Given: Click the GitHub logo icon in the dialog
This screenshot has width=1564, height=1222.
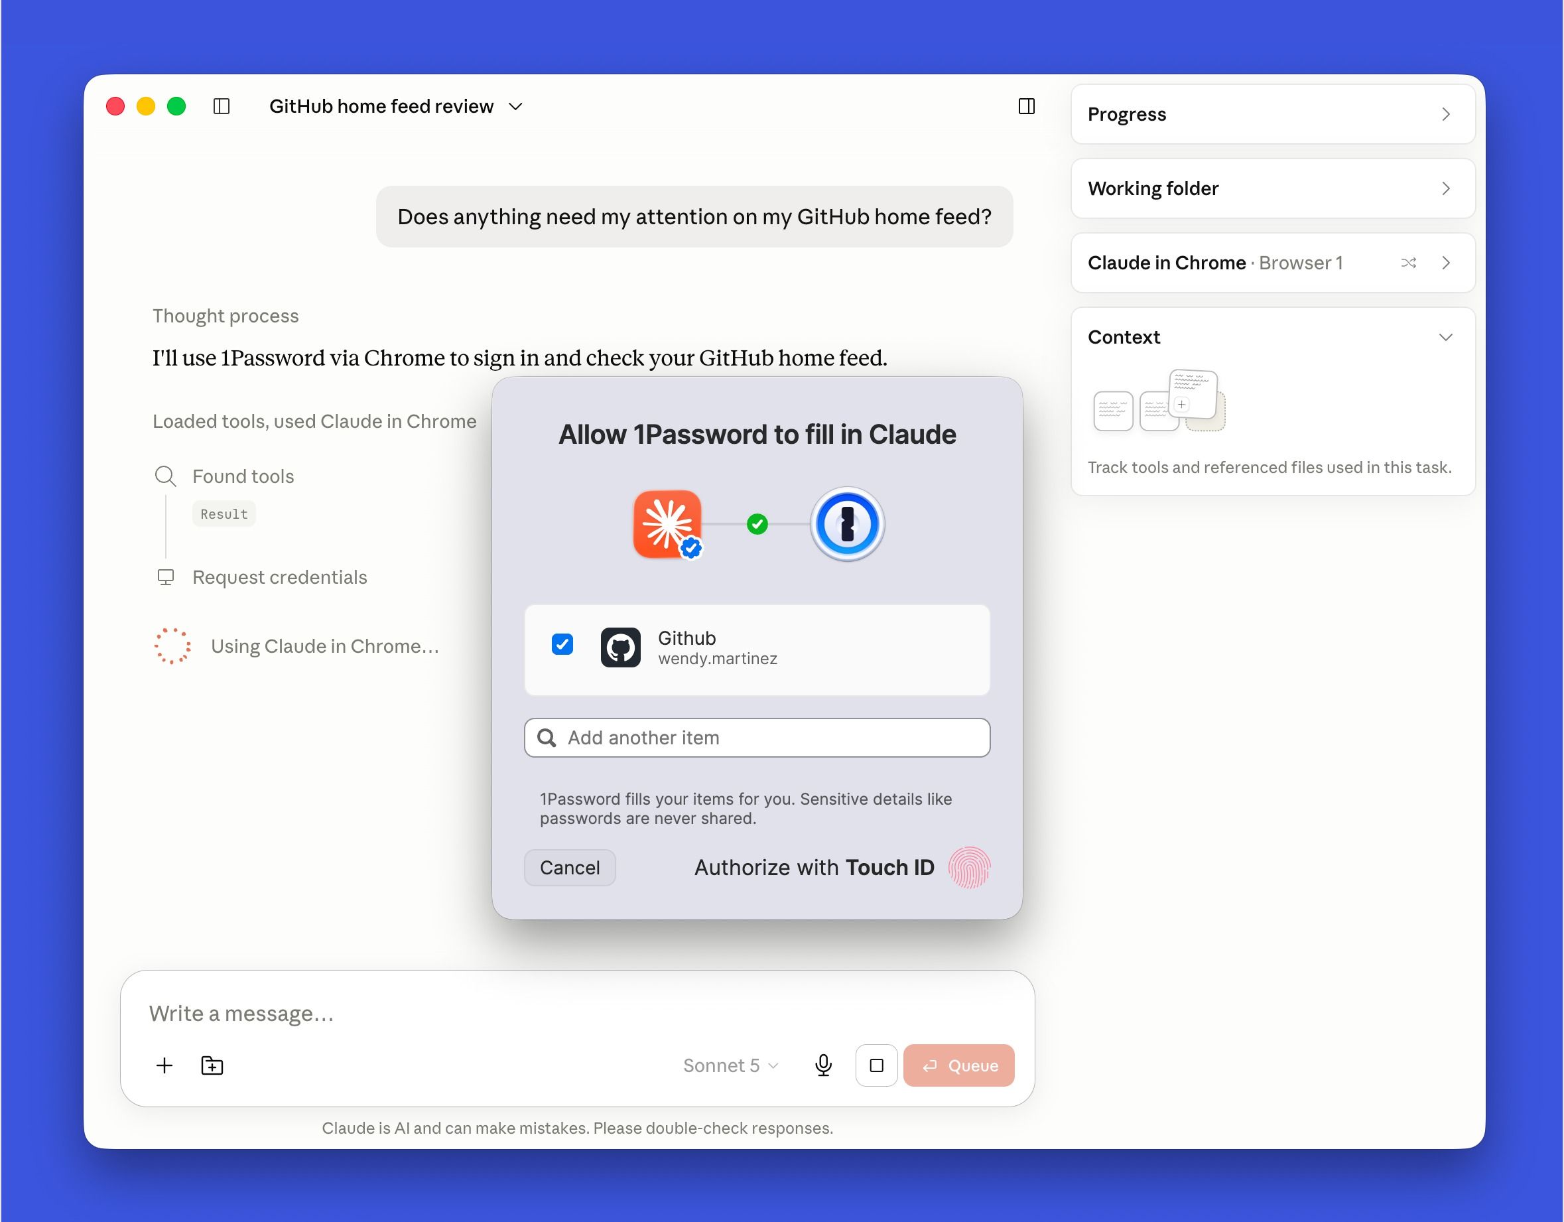Looking at the screenshot, I should click(x=620, y=647).
